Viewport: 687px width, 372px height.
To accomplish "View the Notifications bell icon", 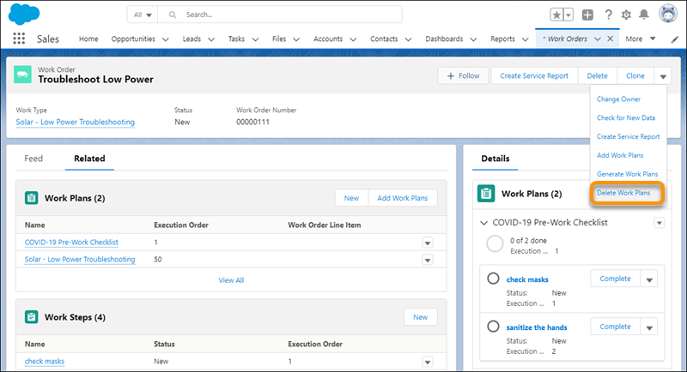I will click(643, 15).
